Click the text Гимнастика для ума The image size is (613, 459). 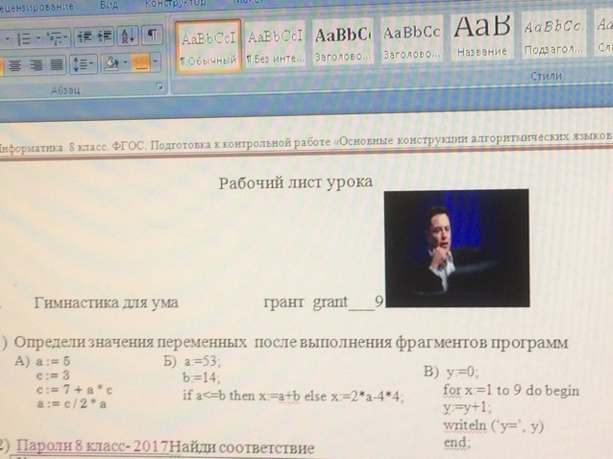click(x=107, y=302)
